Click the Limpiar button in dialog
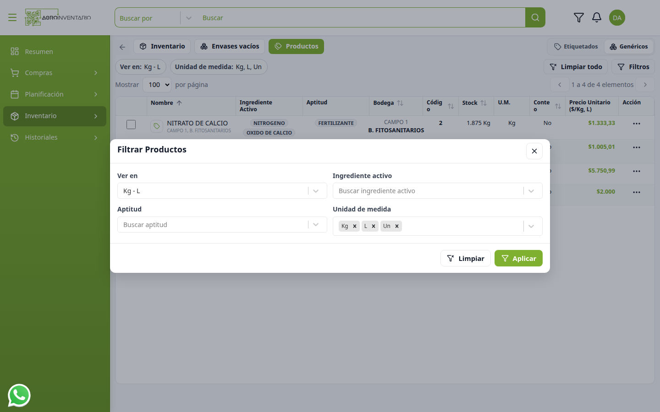The image size is (660, 412). (x=466, y=258)
